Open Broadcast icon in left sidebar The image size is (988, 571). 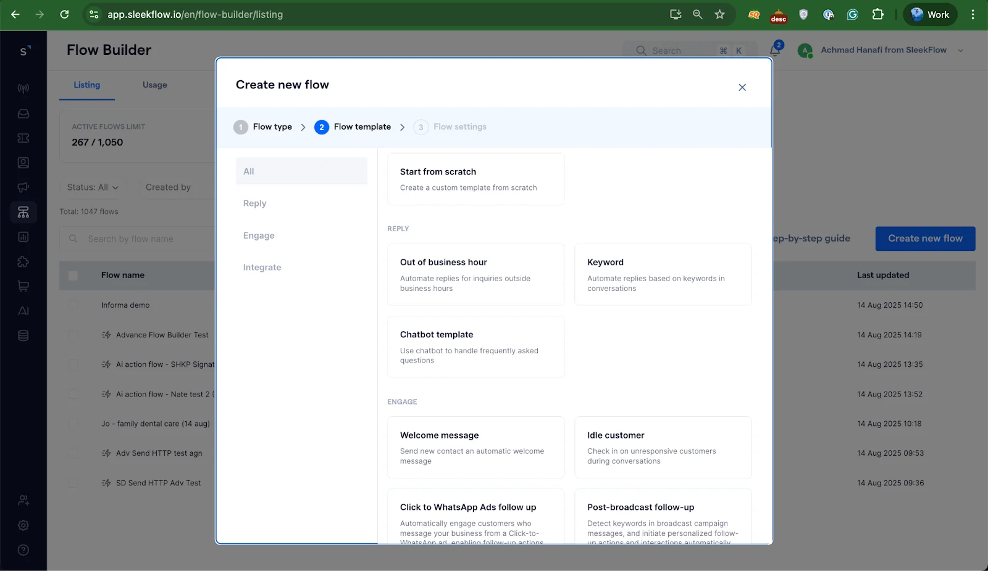pyautogui.click(x=23, y=89)
